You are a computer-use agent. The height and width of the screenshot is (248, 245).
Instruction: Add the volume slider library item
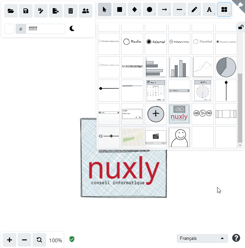(109, 138)
